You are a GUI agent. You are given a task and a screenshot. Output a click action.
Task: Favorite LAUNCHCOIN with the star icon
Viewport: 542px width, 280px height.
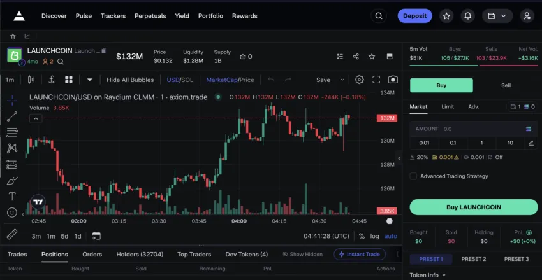tap(372, 57)
